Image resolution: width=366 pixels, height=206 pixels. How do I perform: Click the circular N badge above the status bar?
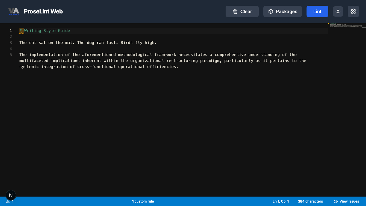coord(11,195)
